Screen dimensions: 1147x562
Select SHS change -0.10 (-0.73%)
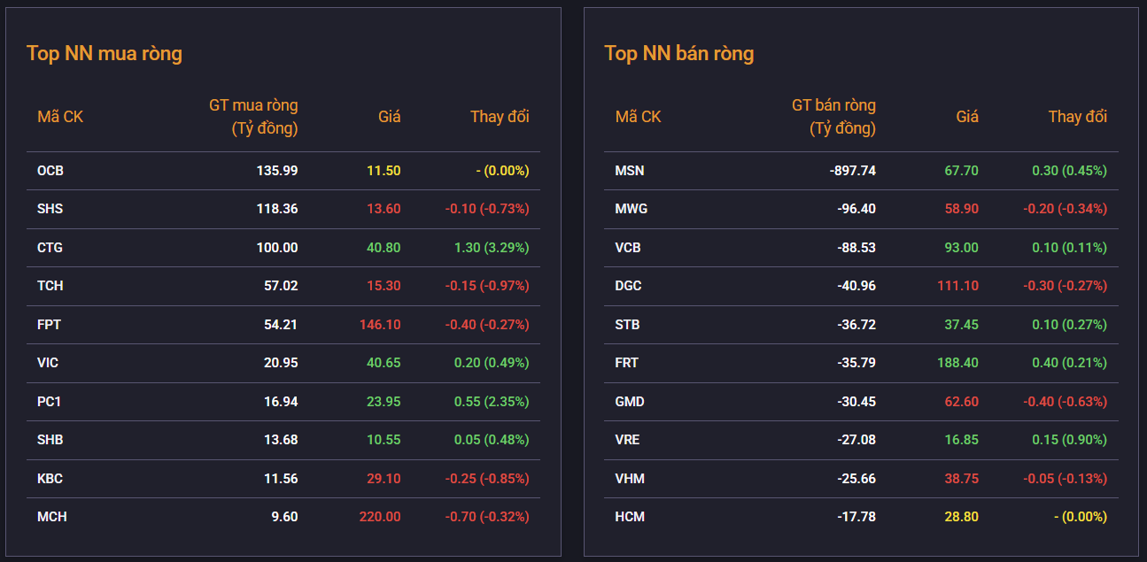tap(487, 209)
